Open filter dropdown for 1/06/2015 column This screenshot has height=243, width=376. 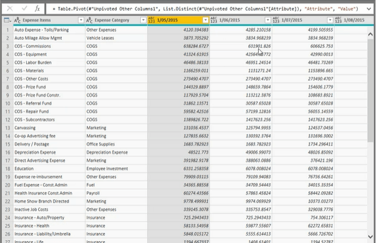[268, 20]
